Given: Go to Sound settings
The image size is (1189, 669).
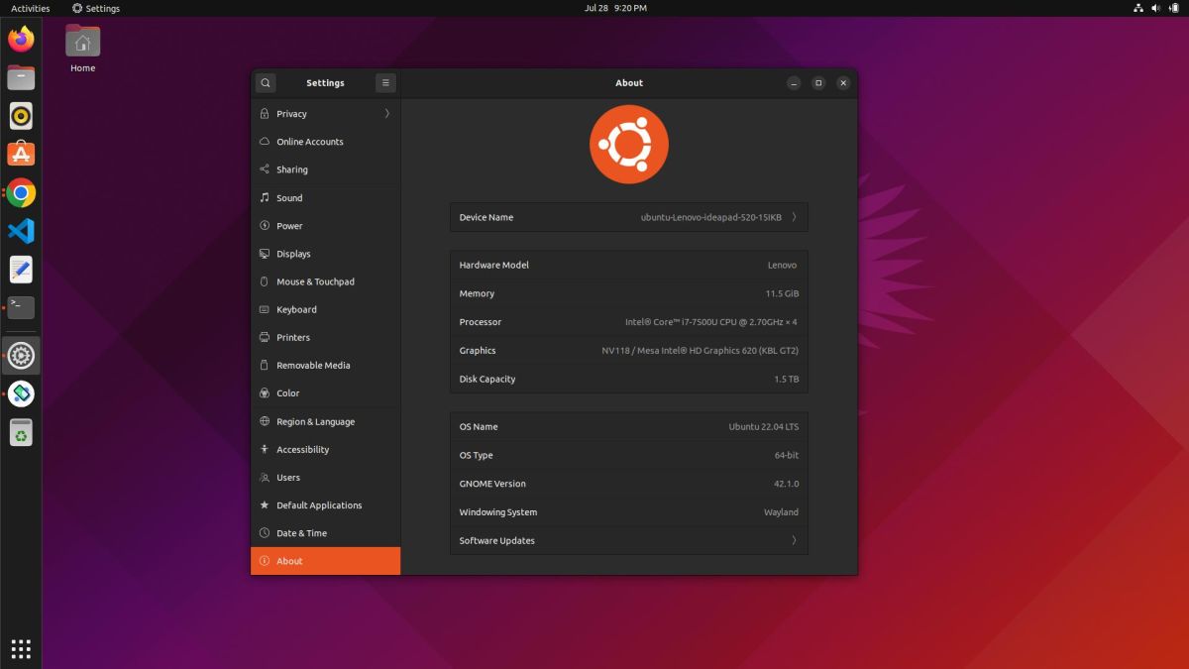Looking at the screenshot, I should coord(325,198).
